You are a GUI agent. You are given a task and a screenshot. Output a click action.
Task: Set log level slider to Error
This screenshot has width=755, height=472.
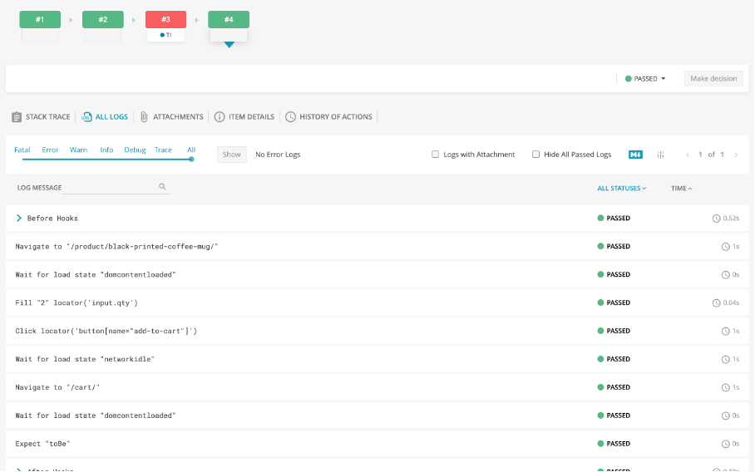50,150
